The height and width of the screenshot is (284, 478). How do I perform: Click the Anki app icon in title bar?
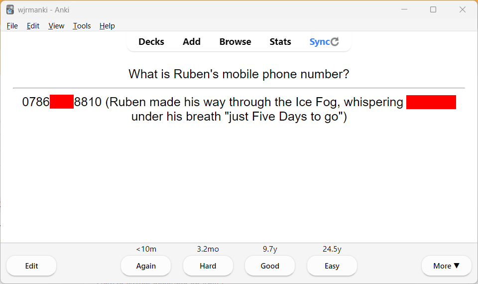[x=10, y=9]
